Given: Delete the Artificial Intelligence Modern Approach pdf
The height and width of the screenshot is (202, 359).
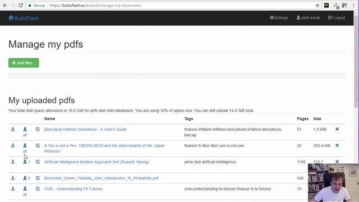Looking at the screenshot, I should pos(337,162).
